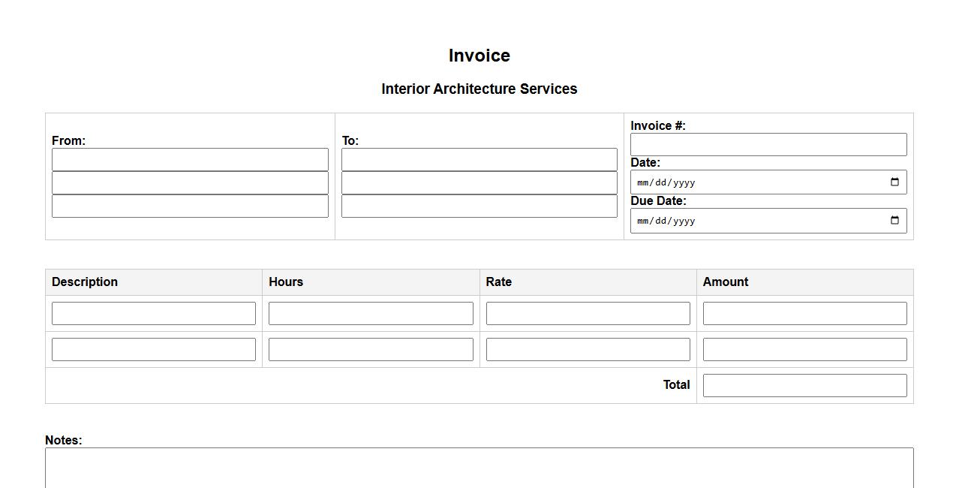Screen dimensions: 959x488
Task: Click the second From address line field
Action: tap(190, 182)
